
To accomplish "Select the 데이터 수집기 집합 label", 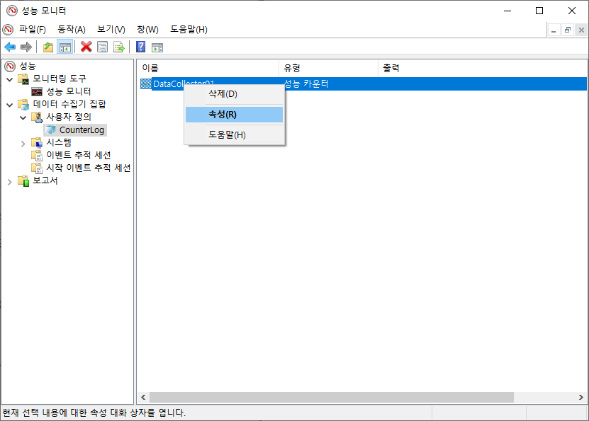I will (69, 104).
